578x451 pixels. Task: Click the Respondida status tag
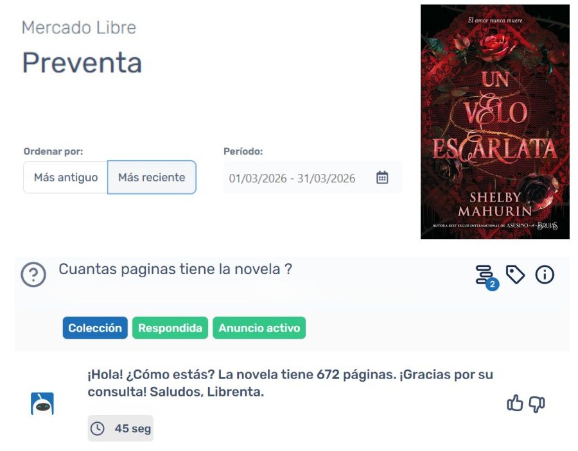point(170,328)
